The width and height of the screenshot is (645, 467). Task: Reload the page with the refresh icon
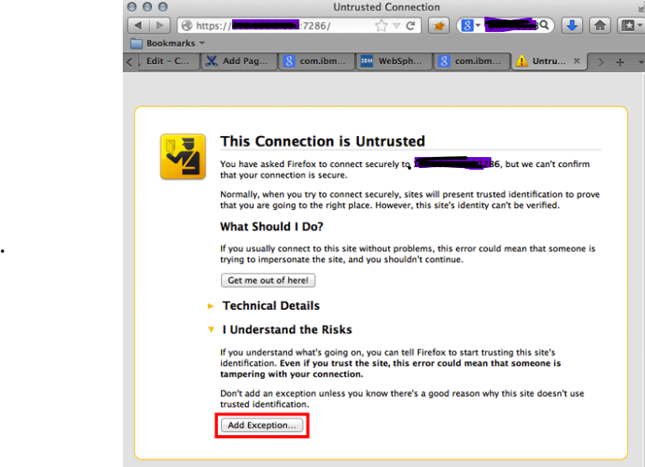click(410, 25)
